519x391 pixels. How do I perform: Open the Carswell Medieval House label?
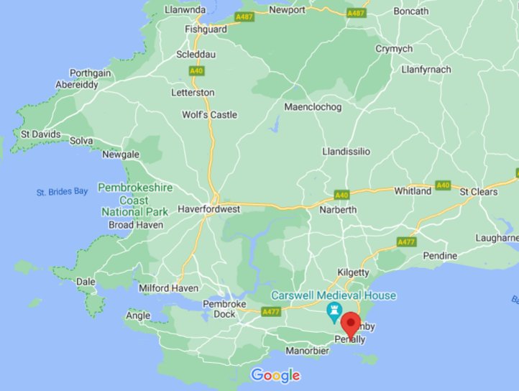(x=334, y=295)
